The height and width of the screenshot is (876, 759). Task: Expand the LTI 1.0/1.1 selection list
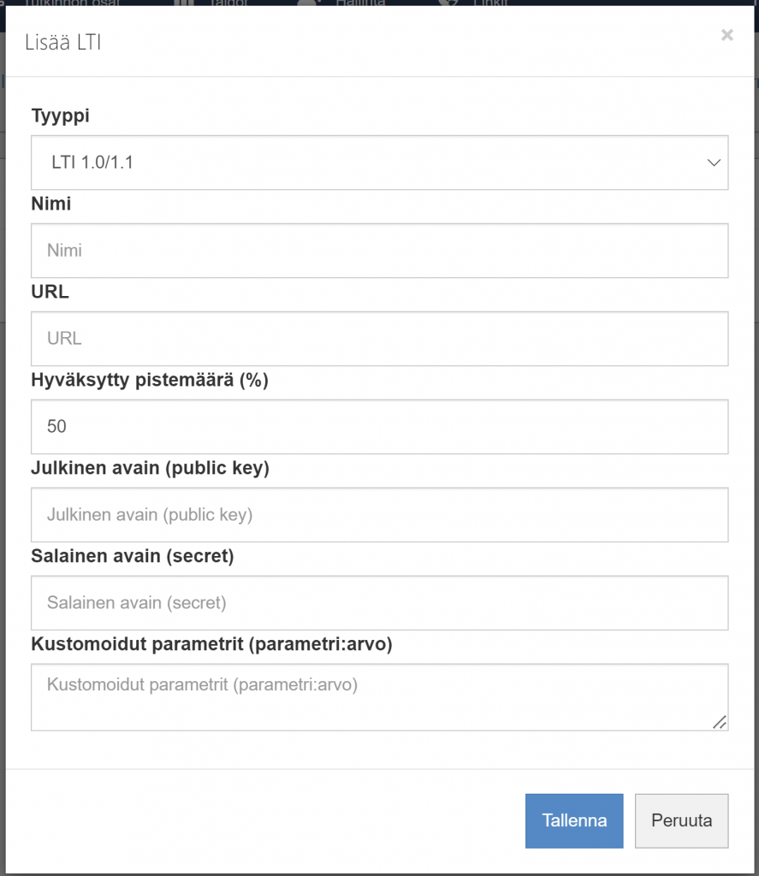pos(379,163)
